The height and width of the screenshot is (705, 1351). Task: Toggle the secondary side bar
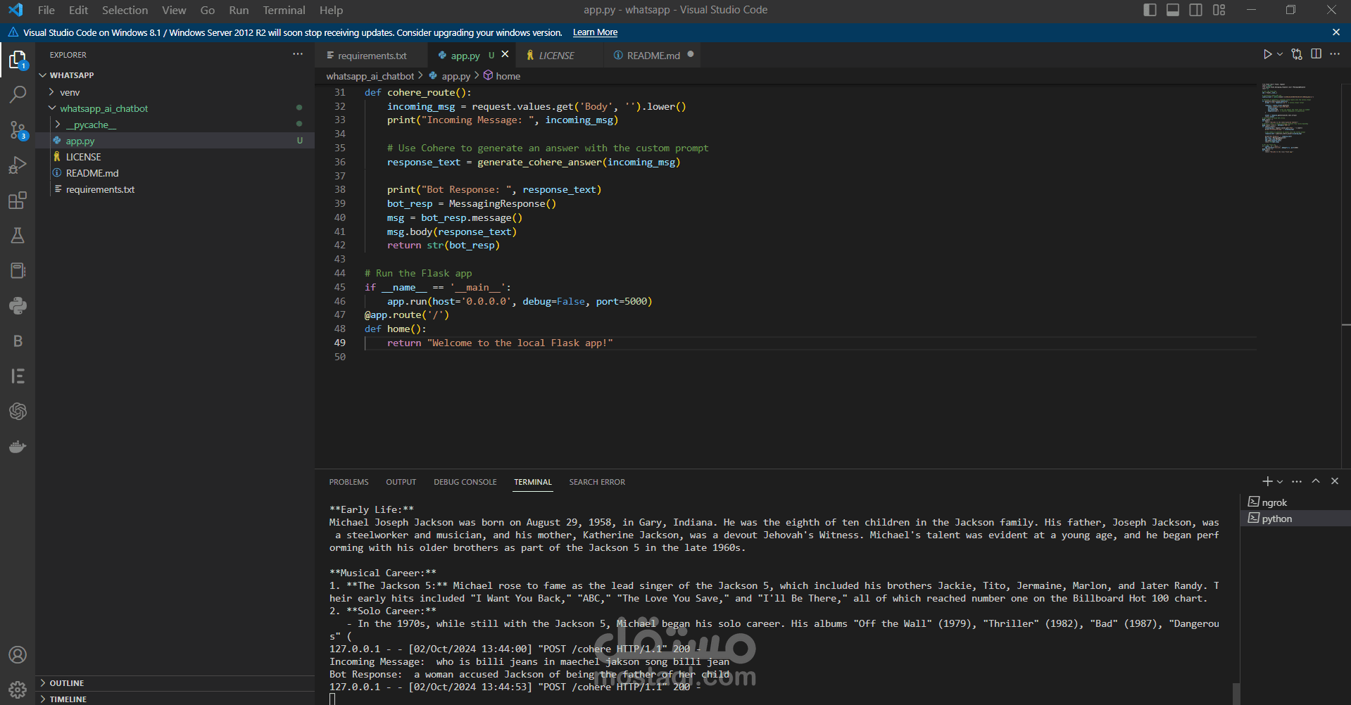[1196, 10]
